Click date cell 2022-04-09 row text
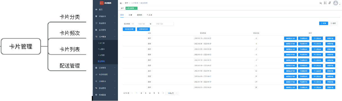Viewport: 342px width, 101px height. pyautogui.click(x=203, y=76)
